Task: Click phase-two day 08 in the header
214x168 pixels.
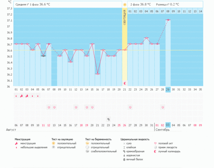Action: (x=168, y=12)
